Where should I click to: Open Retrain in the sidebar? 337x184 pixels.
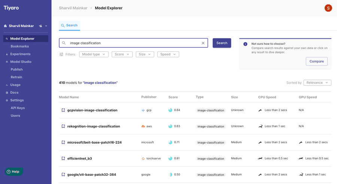(16, 77)
